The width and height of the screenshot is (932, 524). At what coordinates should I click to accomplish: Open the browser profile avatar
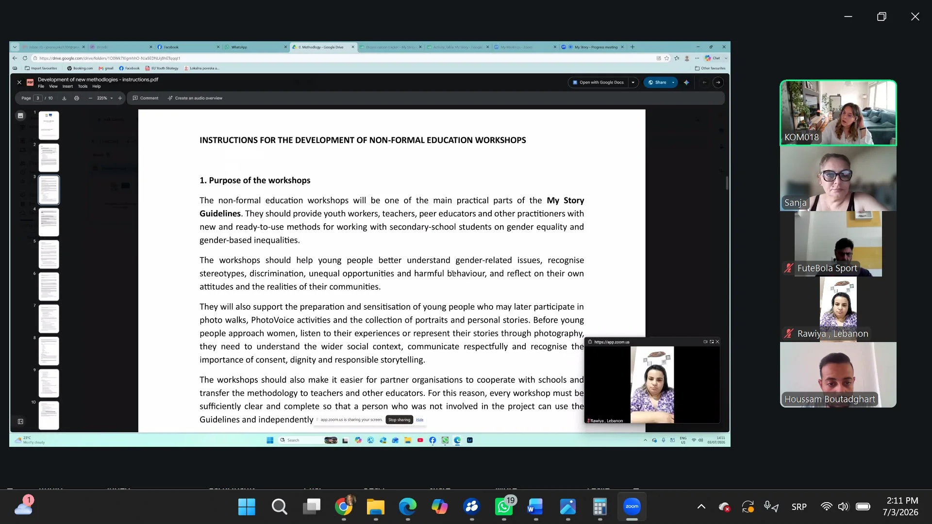687,58
